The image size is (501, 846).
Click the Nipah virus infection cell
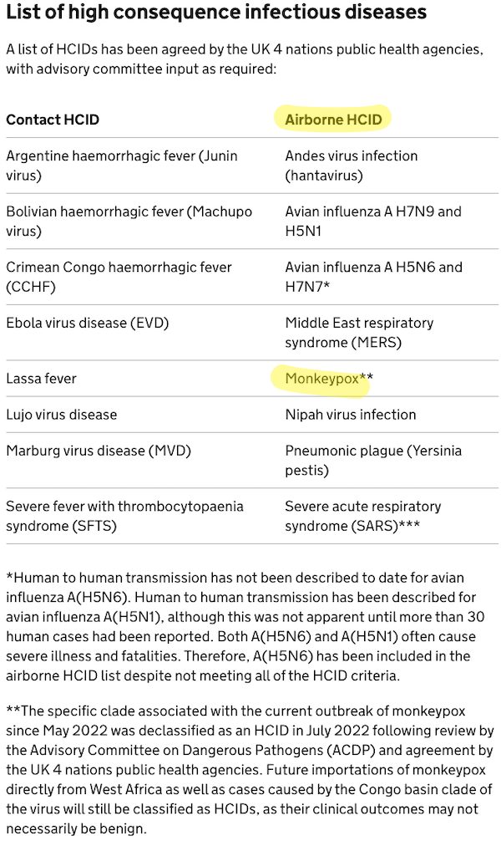tap(351, 415)
